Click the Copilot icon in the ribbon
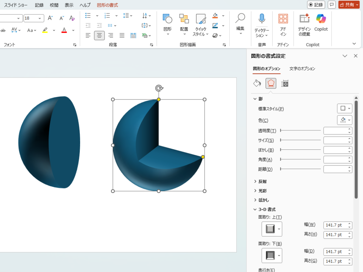 pos(321,23)
